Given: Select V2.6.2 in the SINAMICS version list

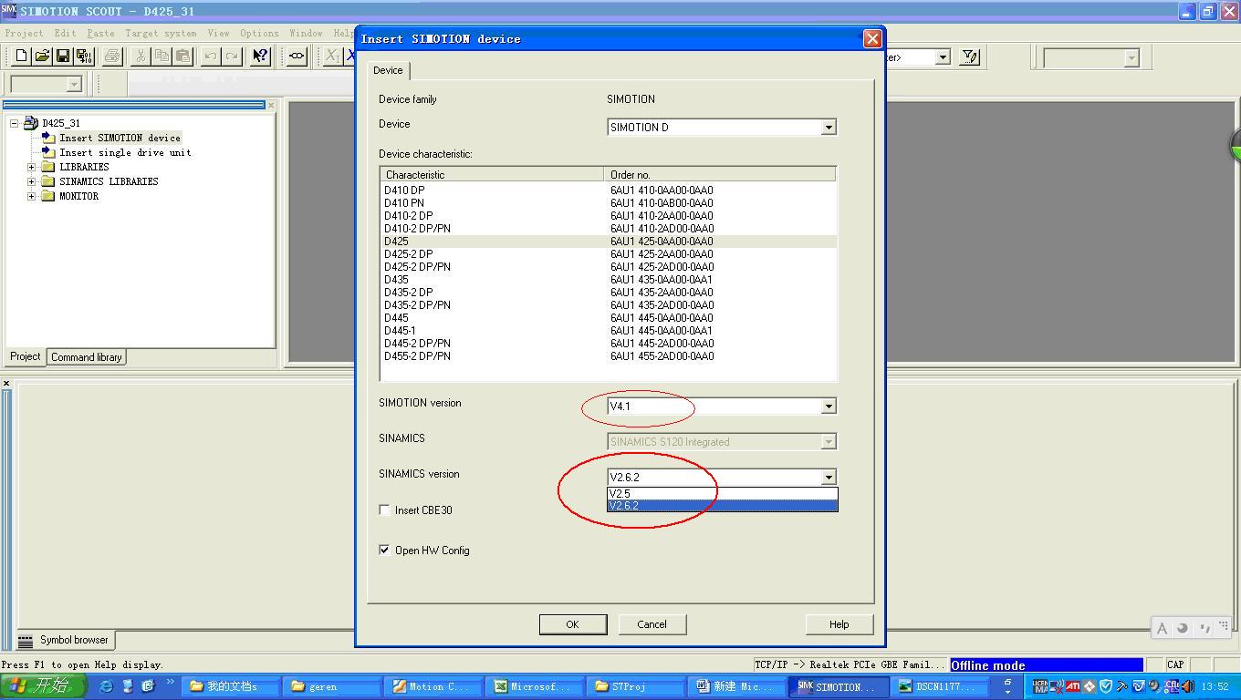Looking at the screenshot, I should [x=722, y=506].
